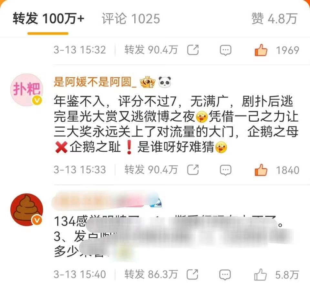The height and width of the screenshot is (283, 310).
Task: Tap repost share icon on 15:33 post
Action: 193,170
